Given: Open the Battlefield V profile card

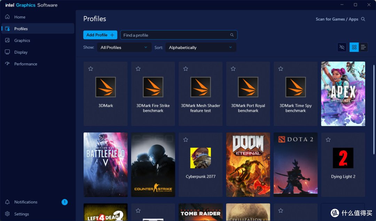Looking at the screenshot, I should tap(105, 165).
